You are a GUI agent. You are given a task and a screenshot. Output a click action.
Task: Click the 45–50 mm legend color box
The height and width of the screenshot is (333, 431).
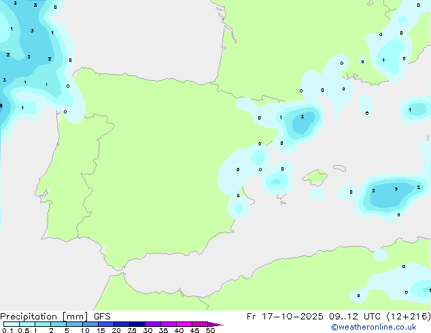(x=200, y=324)
